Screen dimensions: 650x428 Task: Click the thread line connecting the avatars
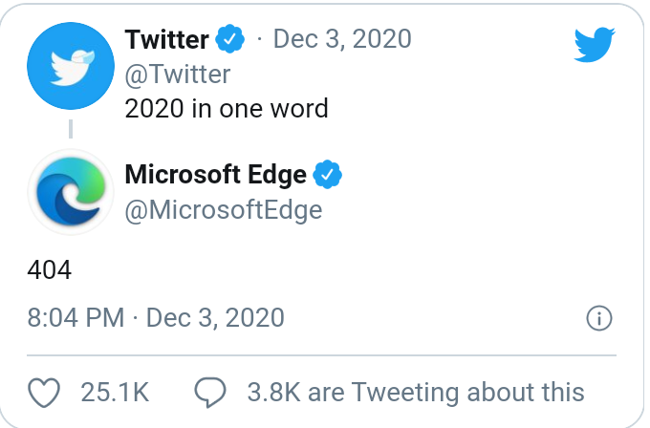(70, 129)
